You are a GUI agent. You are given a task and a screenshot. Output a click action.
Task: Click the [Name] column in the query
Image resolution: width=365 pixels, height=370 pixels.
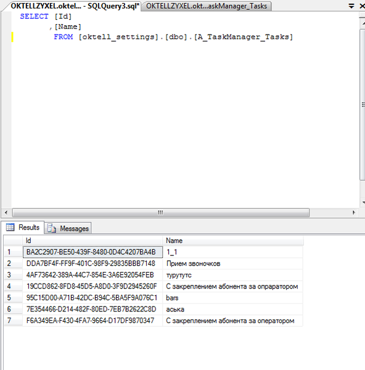point(68,27)
